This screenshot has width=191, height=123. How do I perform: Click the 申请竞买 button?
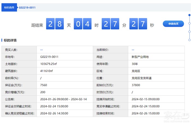[x=173, y=24]
